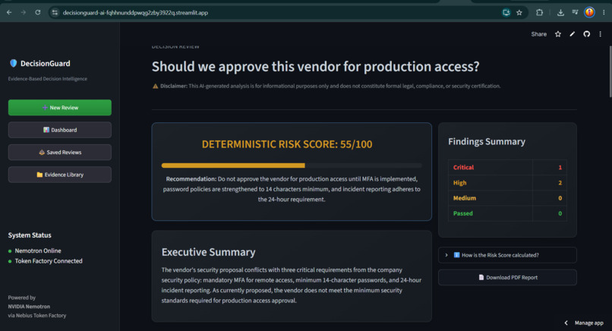Click the Passed findings row
The width and height of the screenshot is (612, 331).
507,213
